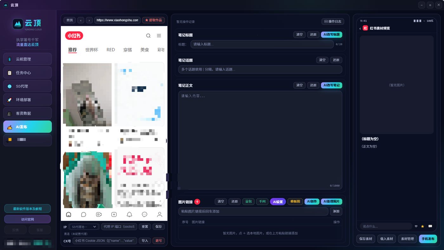Open 最新软件版本及教程
444x250 pixels.
pyautogui.click(x=27, y=208)
